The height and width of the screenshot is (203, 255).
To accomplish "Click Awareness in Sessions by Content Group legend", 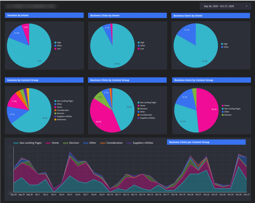I will pos(60,119).
